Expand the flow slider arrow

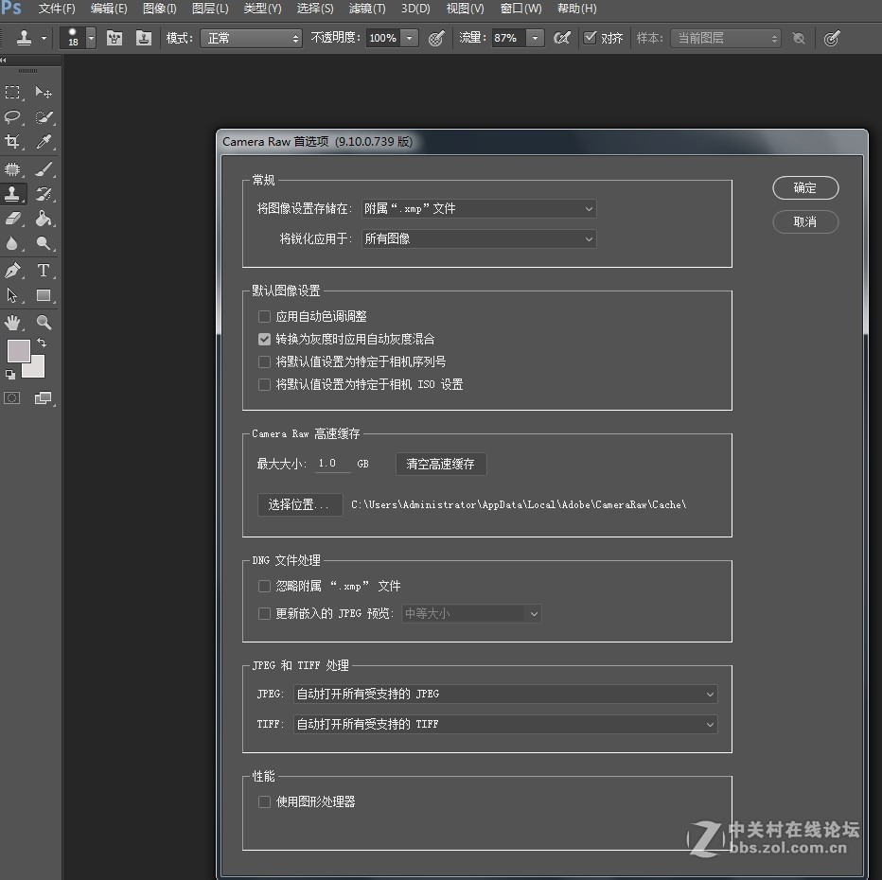(x=535, y=38)
